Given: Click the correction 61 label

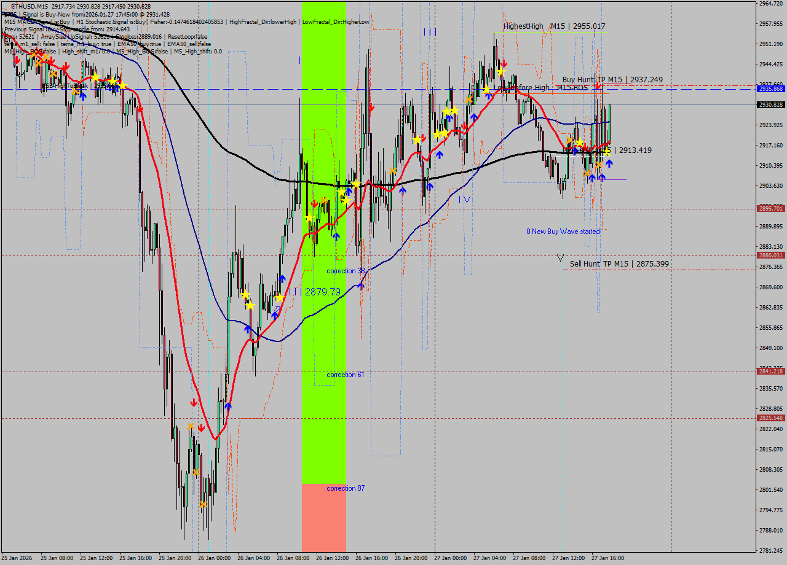Looking at the screenshot, I should (x=346, y=375).
